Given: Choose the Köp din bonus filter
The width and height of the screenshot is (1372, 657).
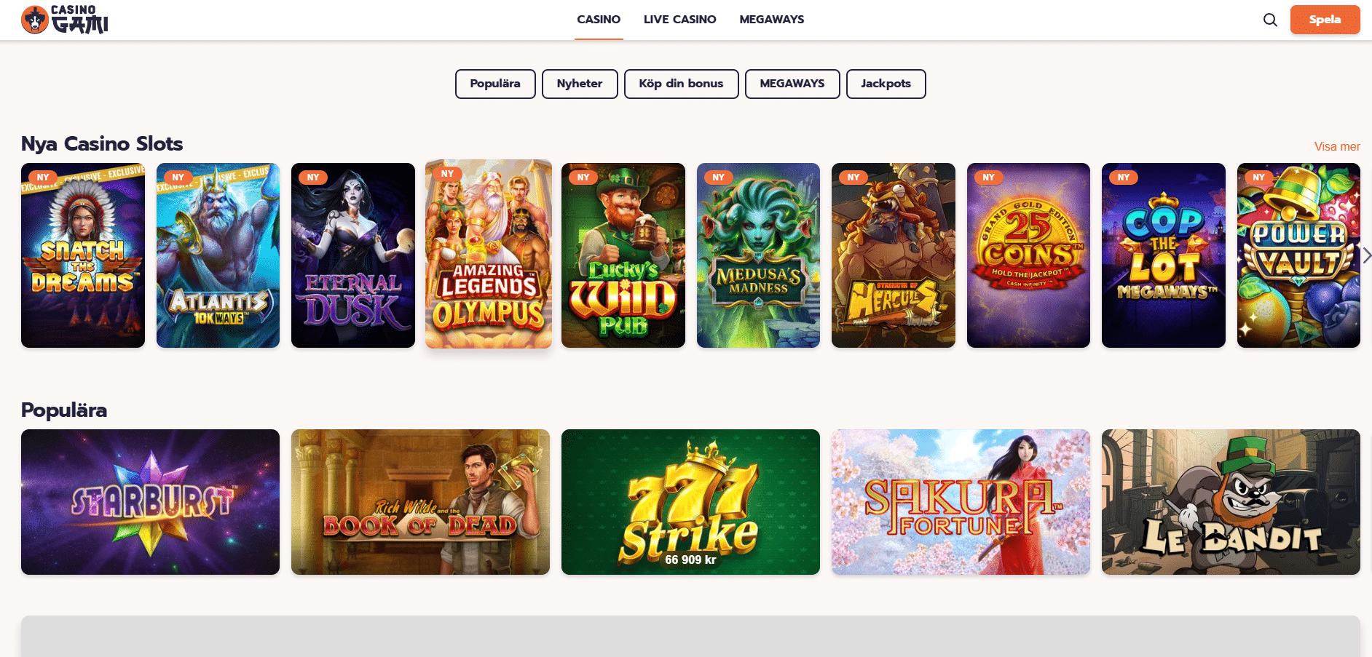Looking at the screenshot, I should pos(681,84).
